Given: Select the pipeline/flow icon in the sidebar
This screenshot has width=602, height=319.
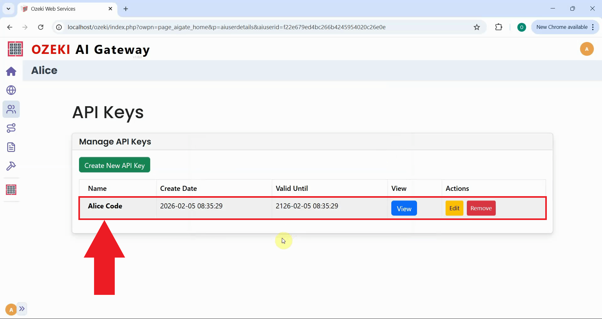Looking at the screenshot, I should coord(11,128).
